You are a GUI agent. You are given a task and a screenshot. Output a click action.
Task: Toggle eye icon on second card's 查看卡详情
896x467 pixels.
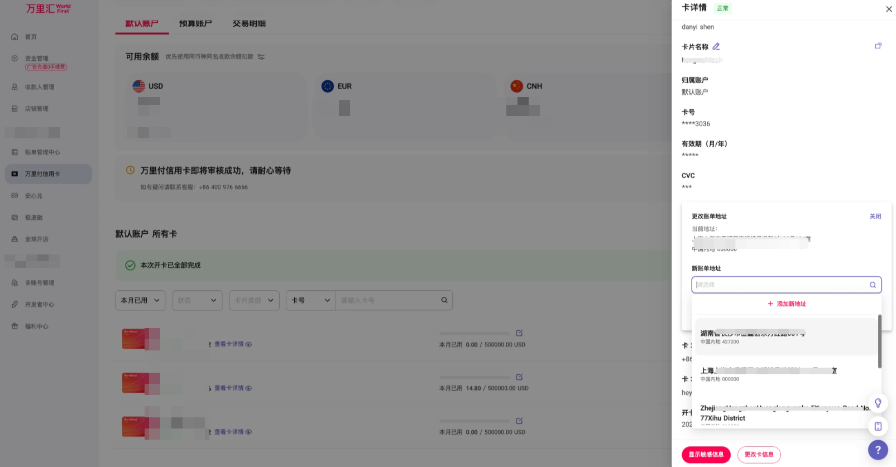[x=248, y=388]
